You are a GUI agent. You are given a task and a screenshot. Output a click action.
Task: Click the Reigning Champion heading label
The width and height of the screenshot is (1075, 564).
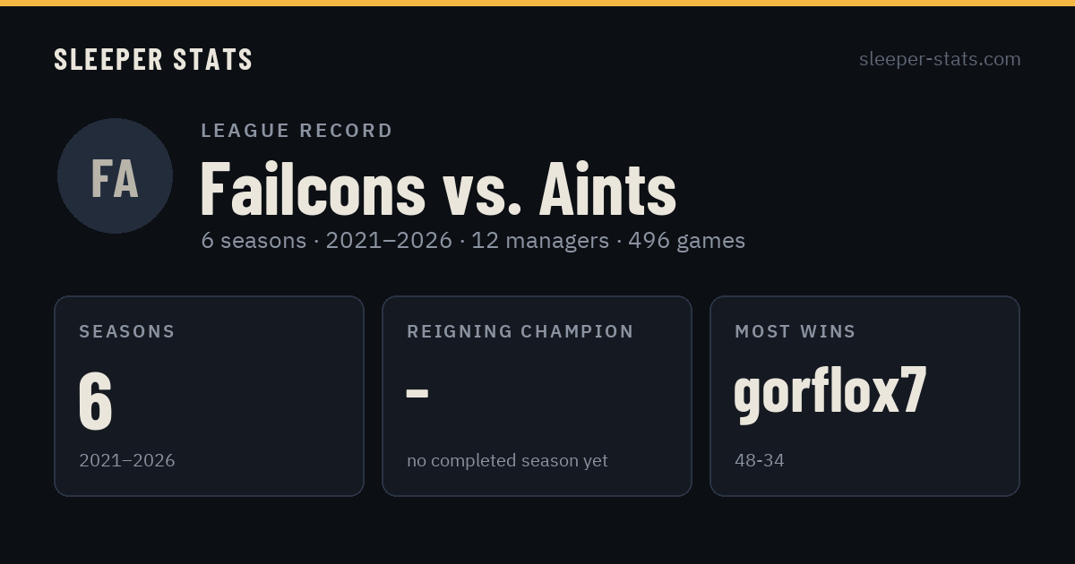point(520,331)
